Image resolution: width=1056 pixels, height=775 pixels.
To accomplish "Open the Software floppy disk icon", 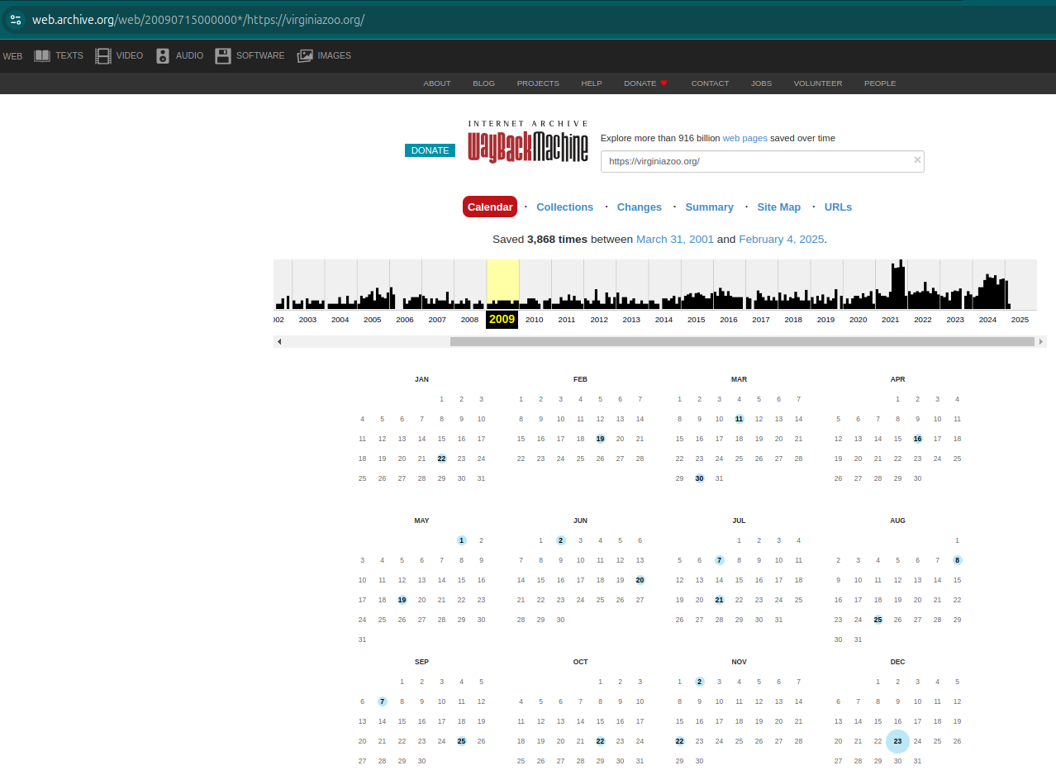I will (223, 56).
